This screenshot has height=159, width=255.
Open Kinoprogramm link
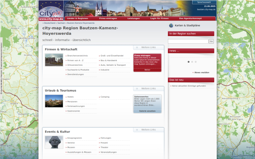(74, 138)
